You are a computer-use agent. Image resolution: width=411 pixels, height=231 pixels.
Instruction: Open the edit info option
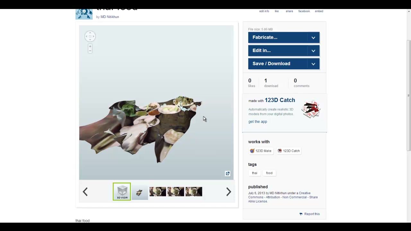point(264,11)
